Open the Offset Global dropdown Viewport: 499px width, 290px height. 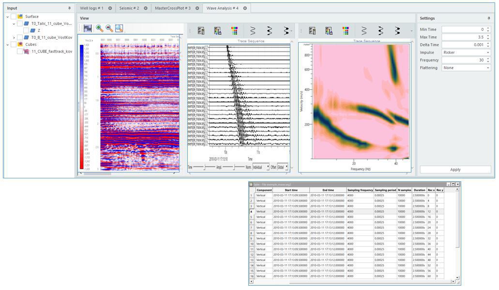tap(283, 167)
